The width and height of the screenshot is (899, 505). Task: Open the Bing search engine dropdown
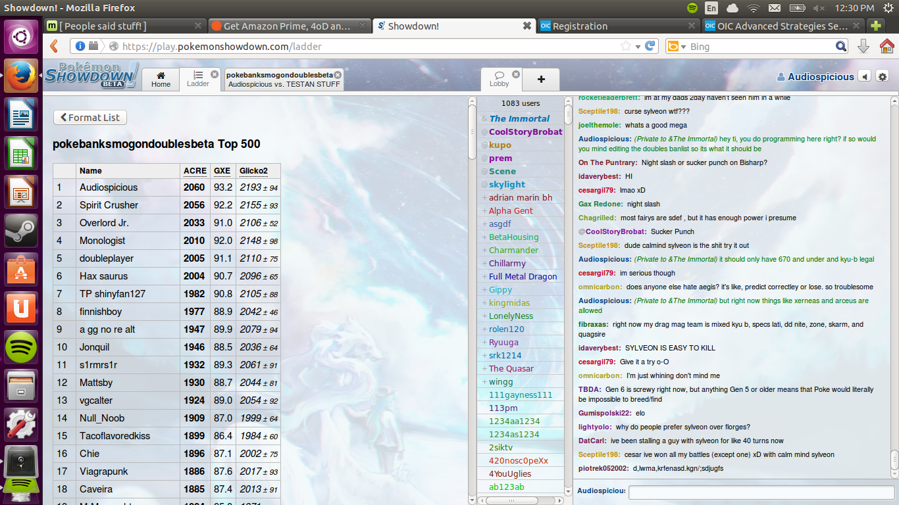tap(677, 47)
